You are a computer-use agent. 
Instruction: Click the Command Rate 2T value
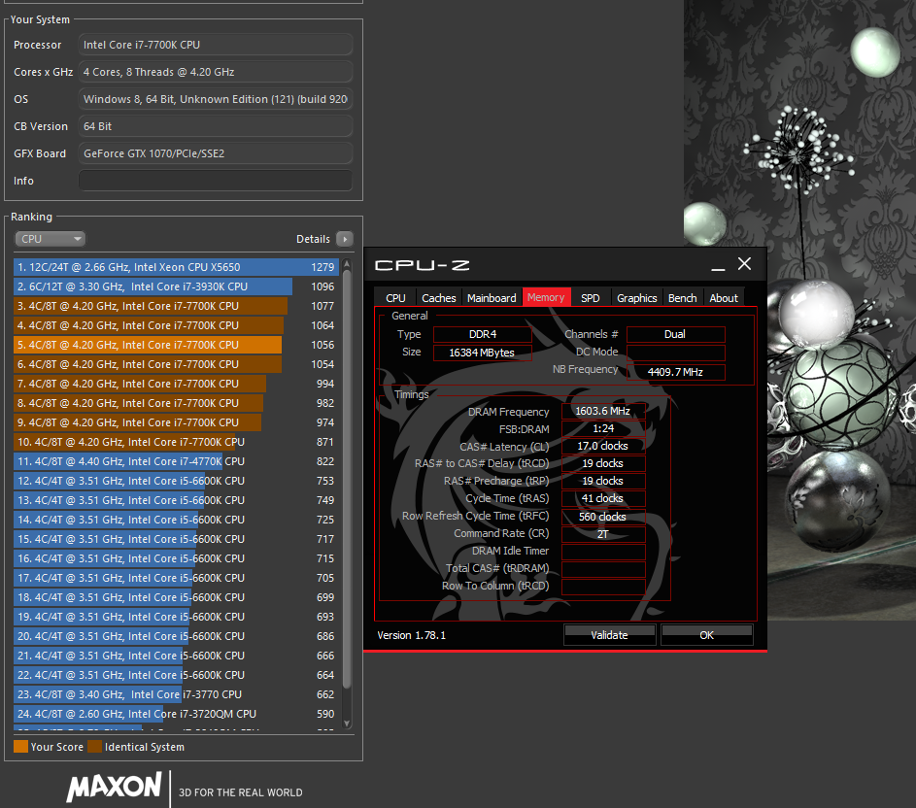603,534
